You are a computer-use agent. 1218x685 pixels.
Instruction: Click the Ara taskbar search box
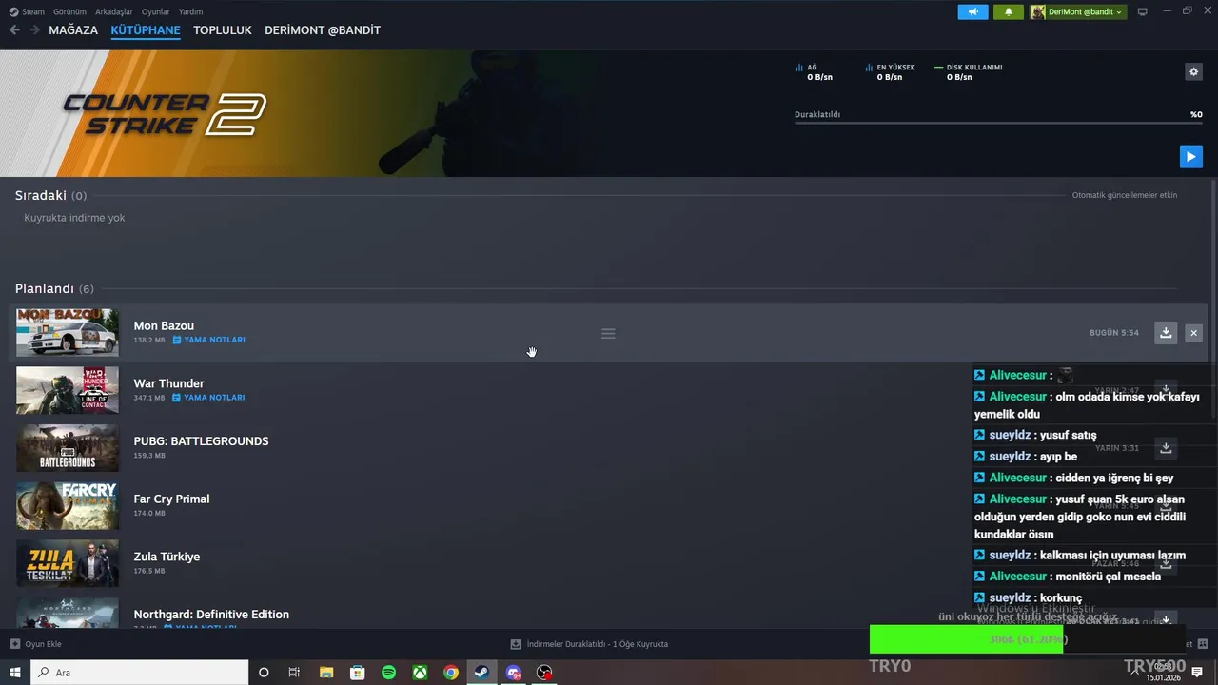140,673
